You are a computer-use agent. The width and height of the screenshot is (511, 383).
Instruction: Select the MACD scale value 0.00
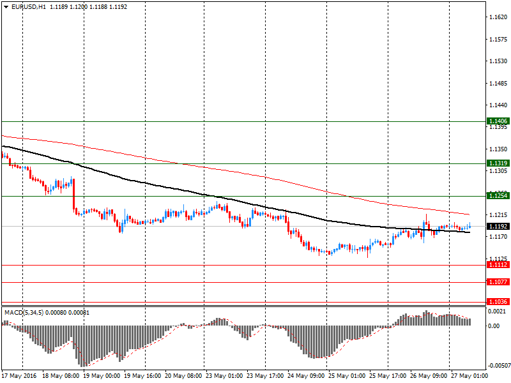click(x=494, y=326)
